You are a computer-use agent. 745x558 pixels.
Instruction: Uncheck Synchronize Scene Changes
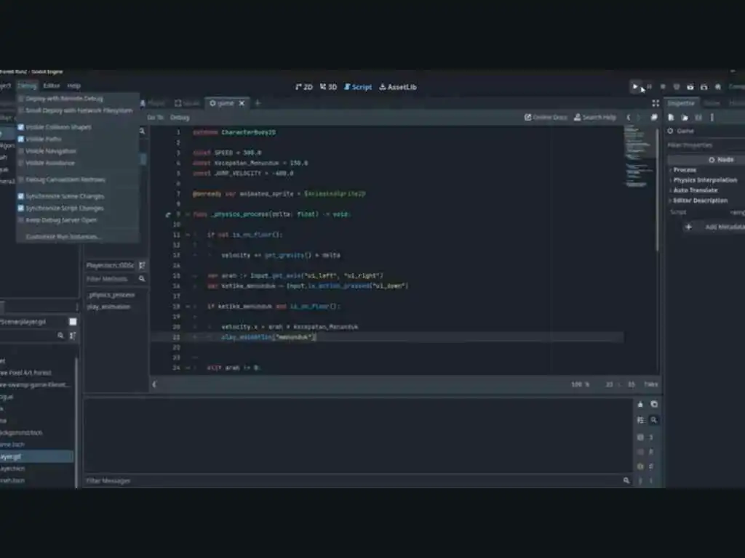64,196
